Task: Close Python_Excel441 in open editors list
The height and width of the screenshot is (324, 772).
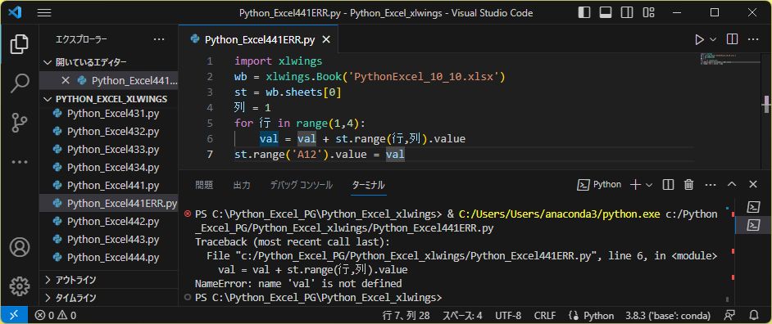Action: tap(66, 81)
